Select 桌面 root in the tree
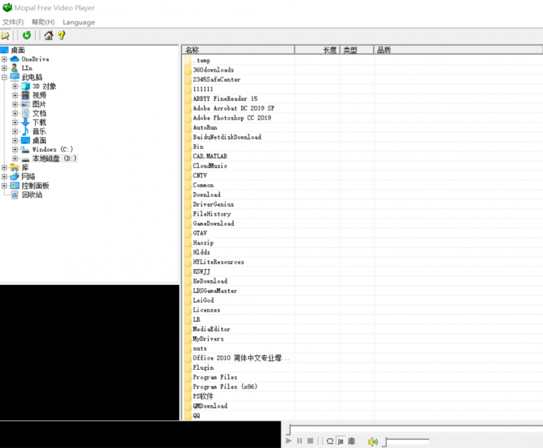The image size is (543, 448). (x=17, y=50)
